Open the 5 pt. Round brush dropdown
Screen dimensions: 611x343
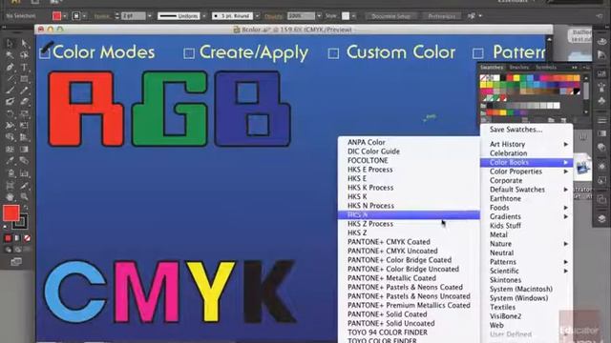(x=257, y=16)
